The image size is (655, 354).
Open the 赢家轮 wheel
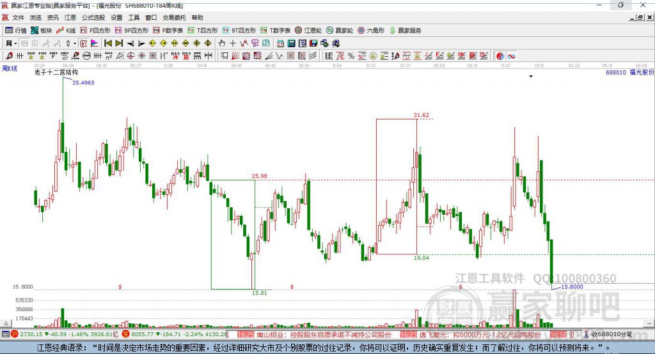click(x=340, y=31)
